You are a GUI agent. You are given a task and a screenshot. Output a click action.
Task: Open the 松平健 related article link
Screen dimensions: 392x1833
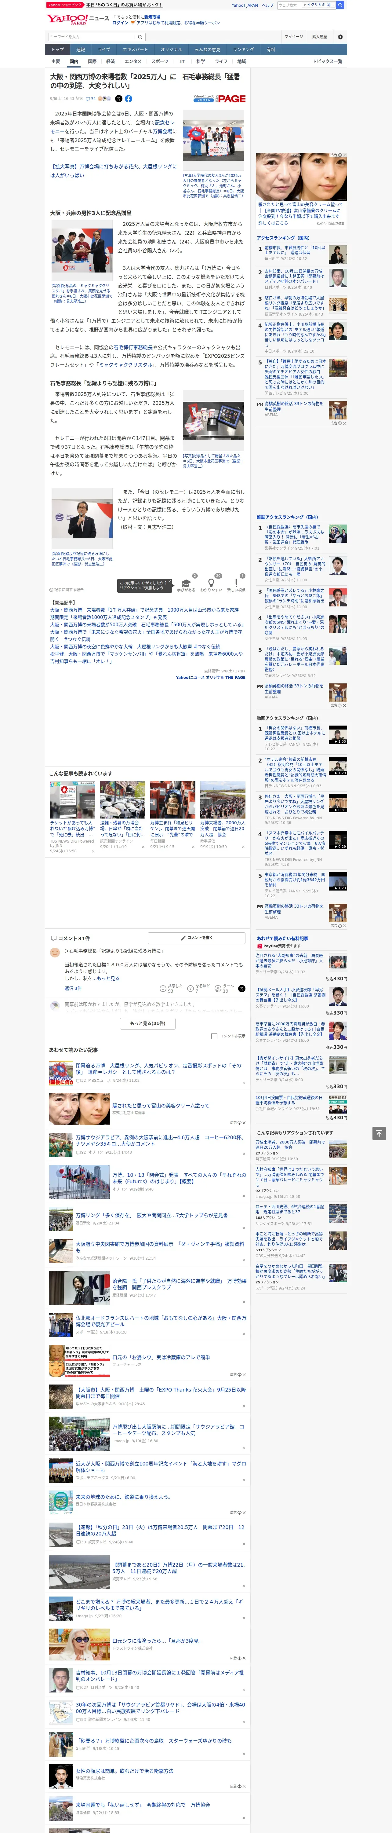pyautogui.click(x=146, y=657)
